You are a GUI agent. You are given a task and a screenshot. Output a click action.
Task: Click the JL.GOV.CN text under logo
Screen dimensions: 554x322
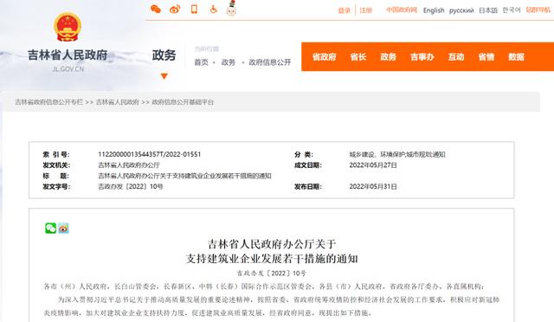pos(68,69)
